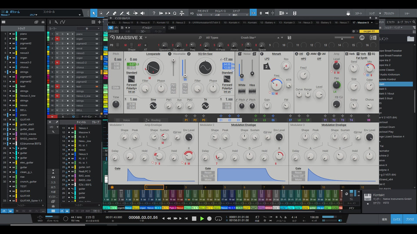Click the oxygen 61 keyboard label
The width and height of the screenshot is (417, 234).
(x=369, y=31)
